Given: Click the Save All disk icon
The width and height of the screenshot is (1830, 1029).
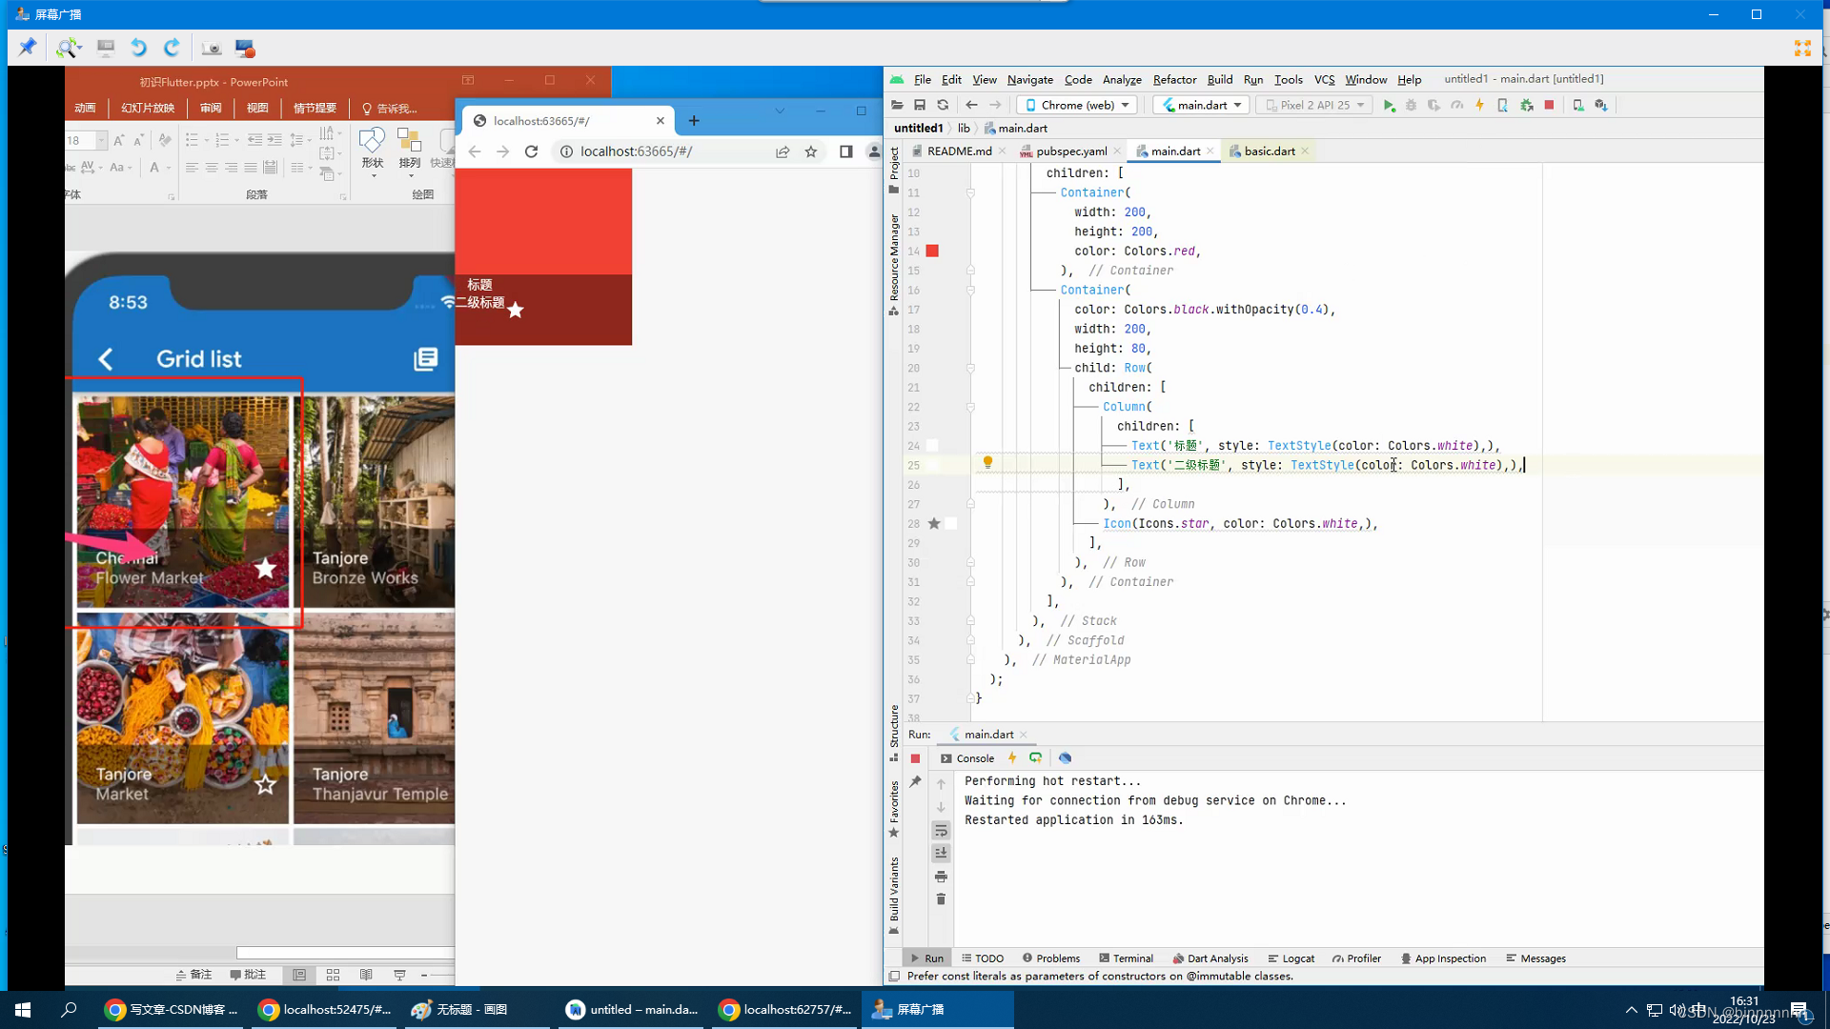Looking at the screenshot, I should (x=920, y=106).
